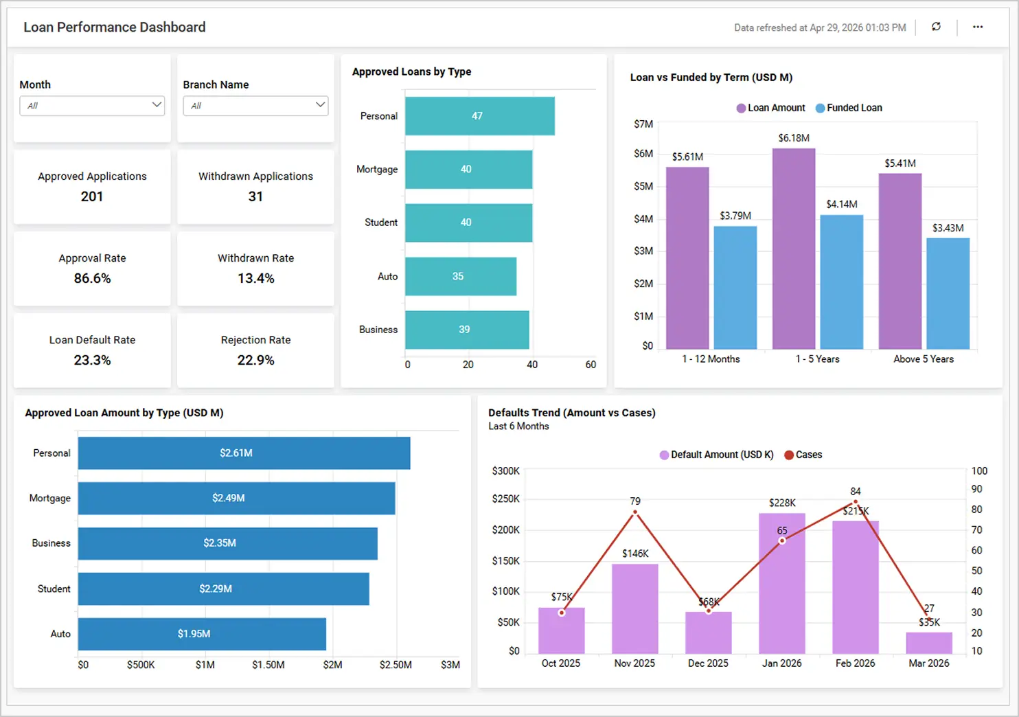Screen dimensions: 1019x717
Task: Select the $2.49M Mortgage amount bar
Action: pyautogui.click(x=236, y=498)
